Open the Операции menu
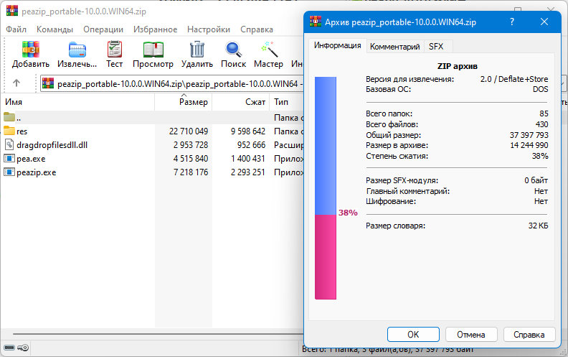Image resolution: width=568 pixels, height=357 pixels. 103,29
